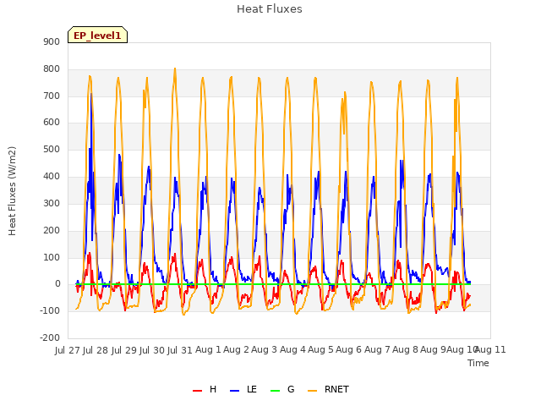This screenshot has height=406, width=541.
Task: Click the G legend entry
Action: 282,389
